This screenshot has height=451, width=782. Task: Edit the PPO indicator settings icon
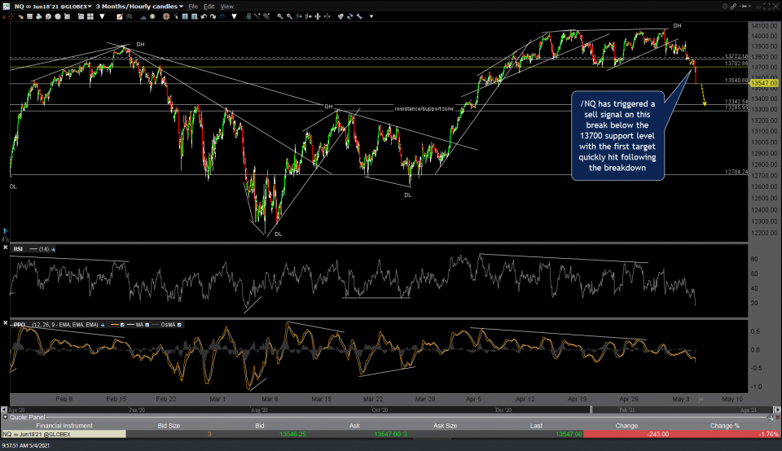click(x=103, y=325)
